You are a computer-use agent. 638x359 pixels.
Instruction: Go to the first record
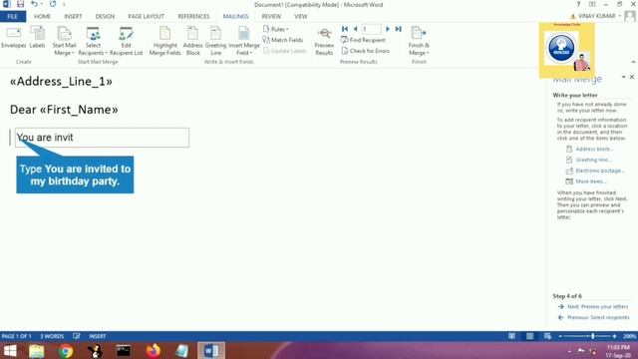(345, 29)
